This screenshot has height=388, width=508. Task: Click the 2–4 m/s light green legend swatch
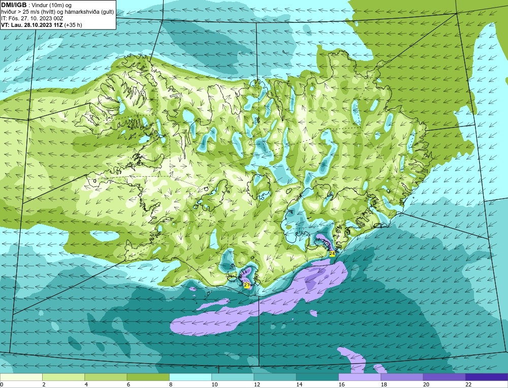(x=63, y=377)
